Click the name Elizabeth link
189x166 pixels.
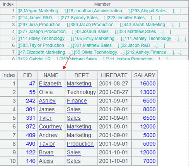pyautogui.click(x=50, y=84)
